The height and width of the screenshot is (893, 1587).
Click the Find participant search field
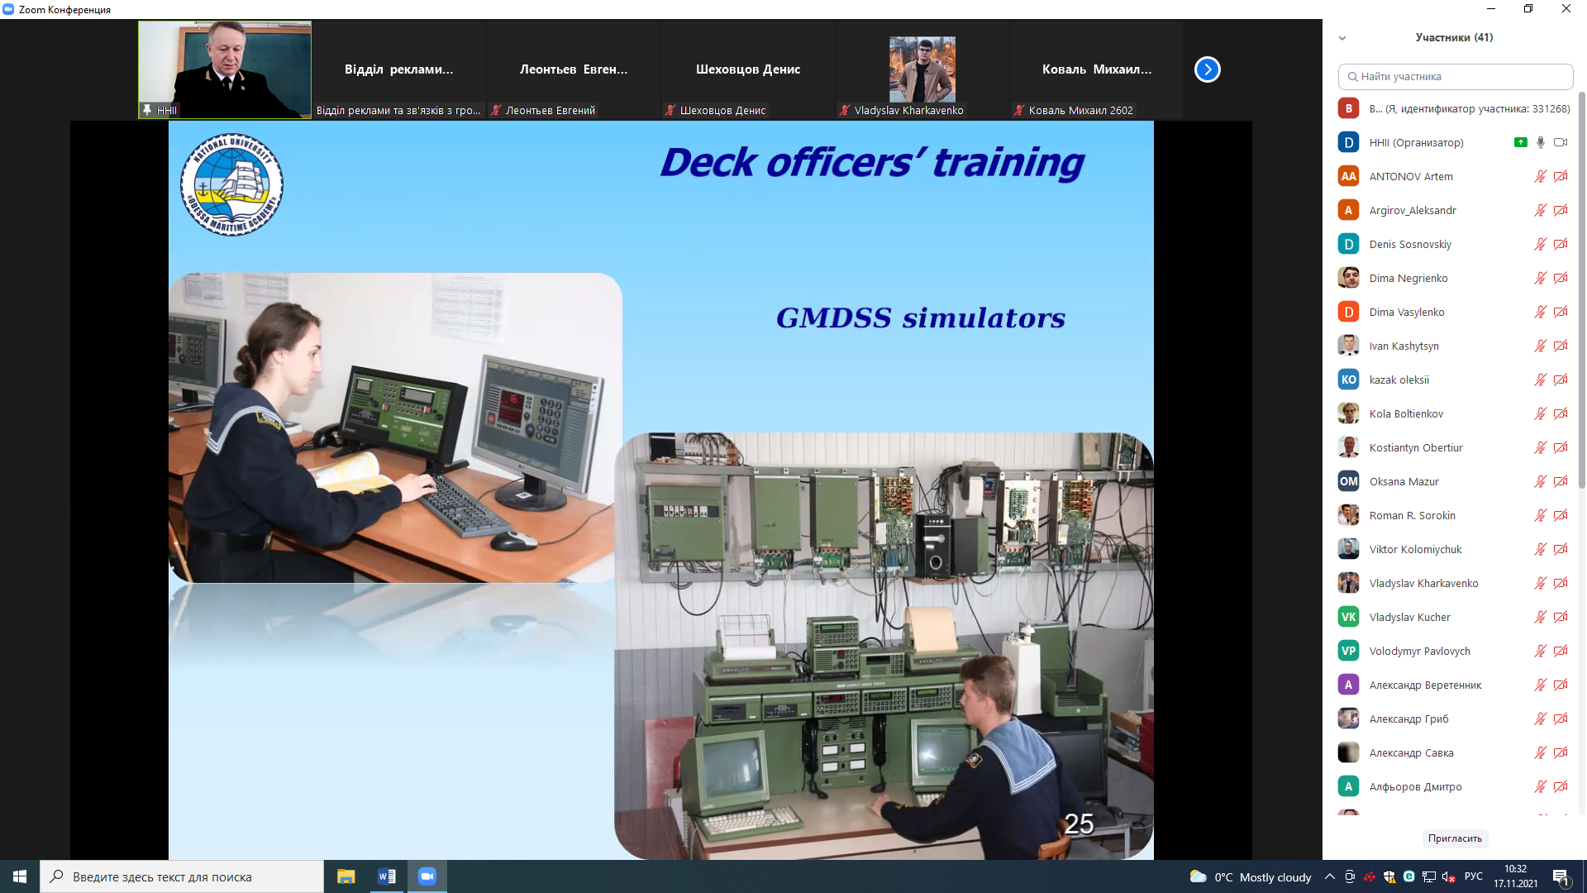click(x=1455, y=76)
